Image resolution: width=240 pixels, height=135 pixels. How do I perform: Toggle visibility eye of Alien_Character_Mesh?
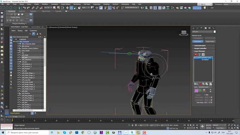tap(18, 44)
